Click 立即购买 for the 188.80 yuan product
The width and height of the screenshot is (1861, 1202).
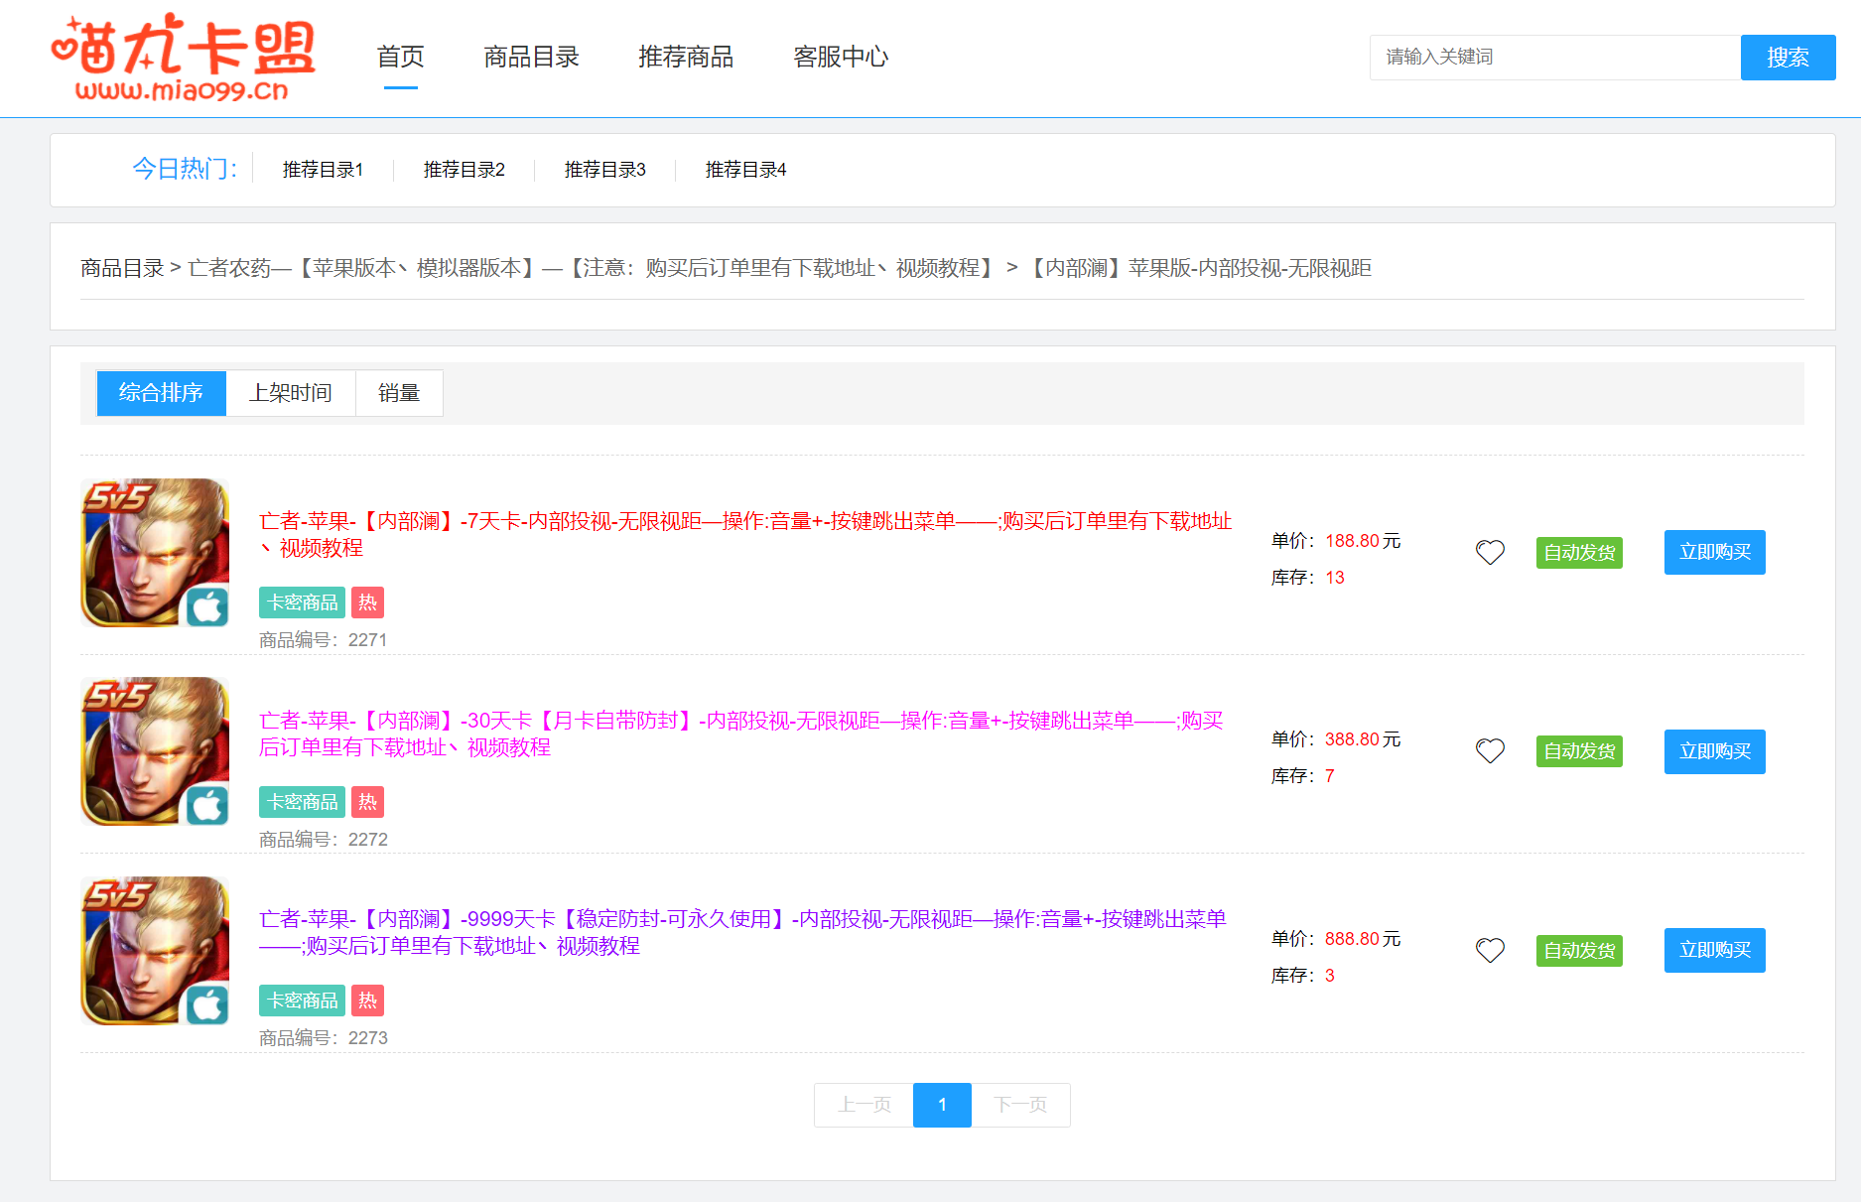[1714, 552]
